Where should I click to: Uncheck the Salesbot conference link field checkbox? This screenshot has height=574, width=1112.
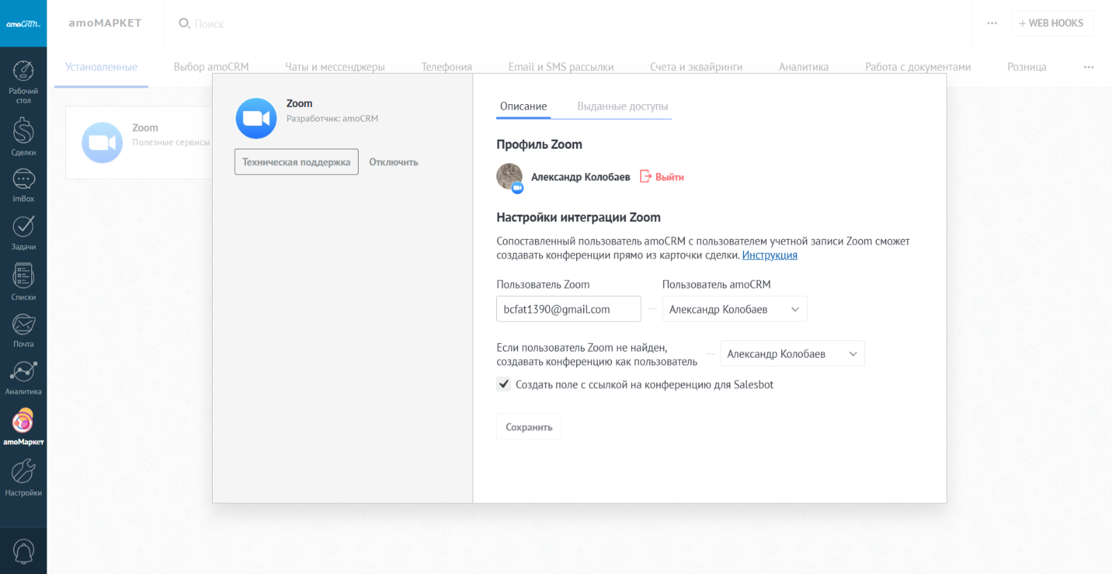tap(504, 384)
